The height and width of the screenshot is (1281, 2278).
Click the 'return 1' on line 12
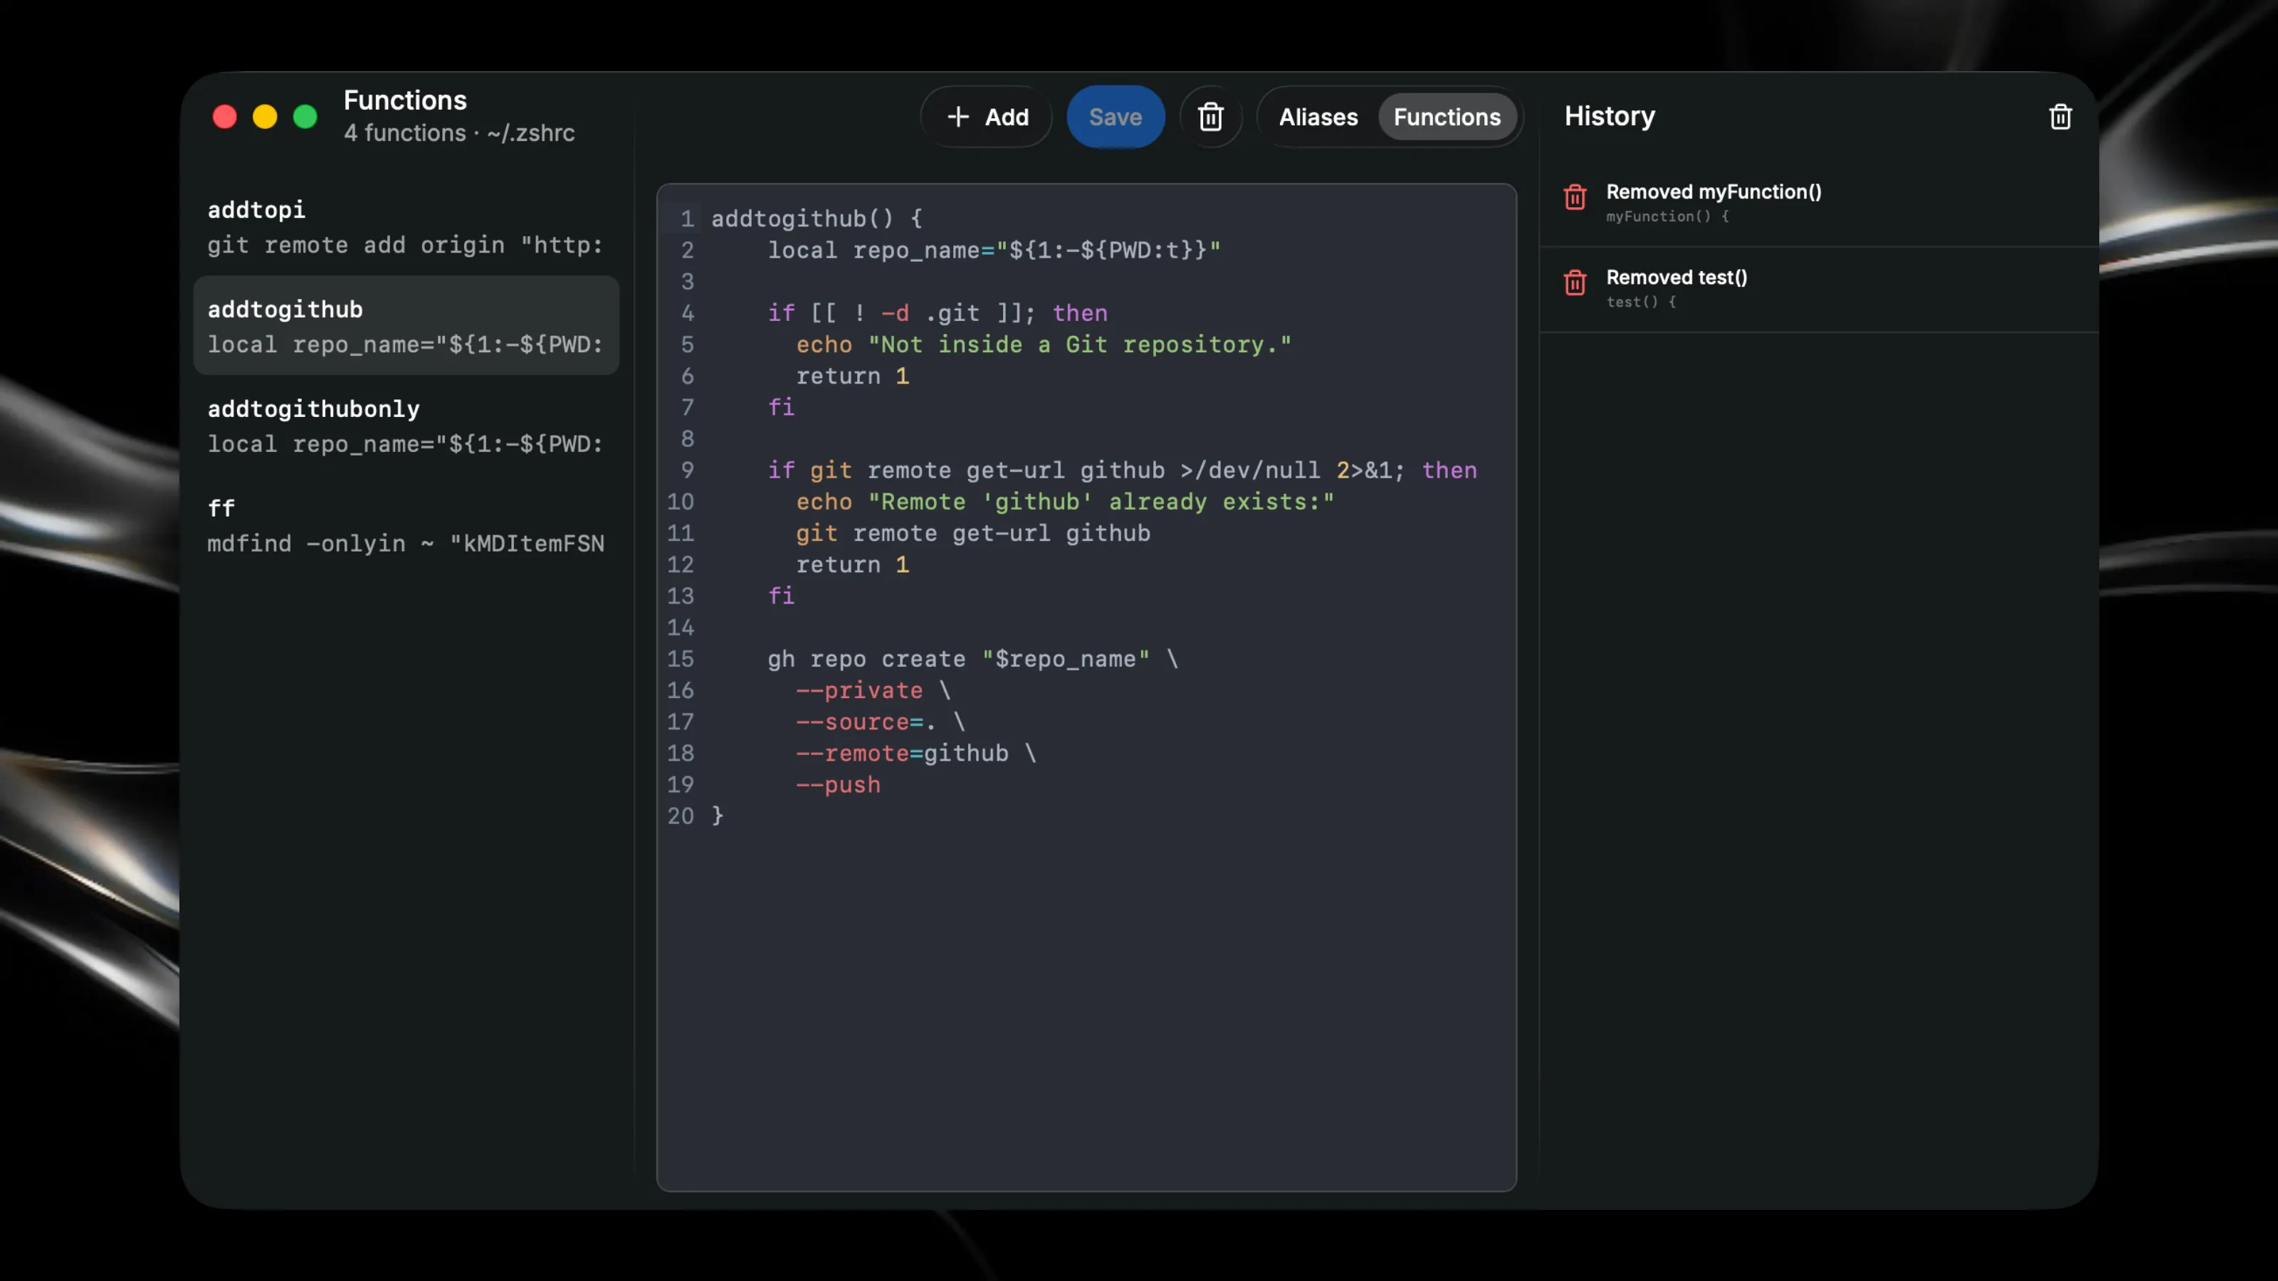[x=853, y=564]
